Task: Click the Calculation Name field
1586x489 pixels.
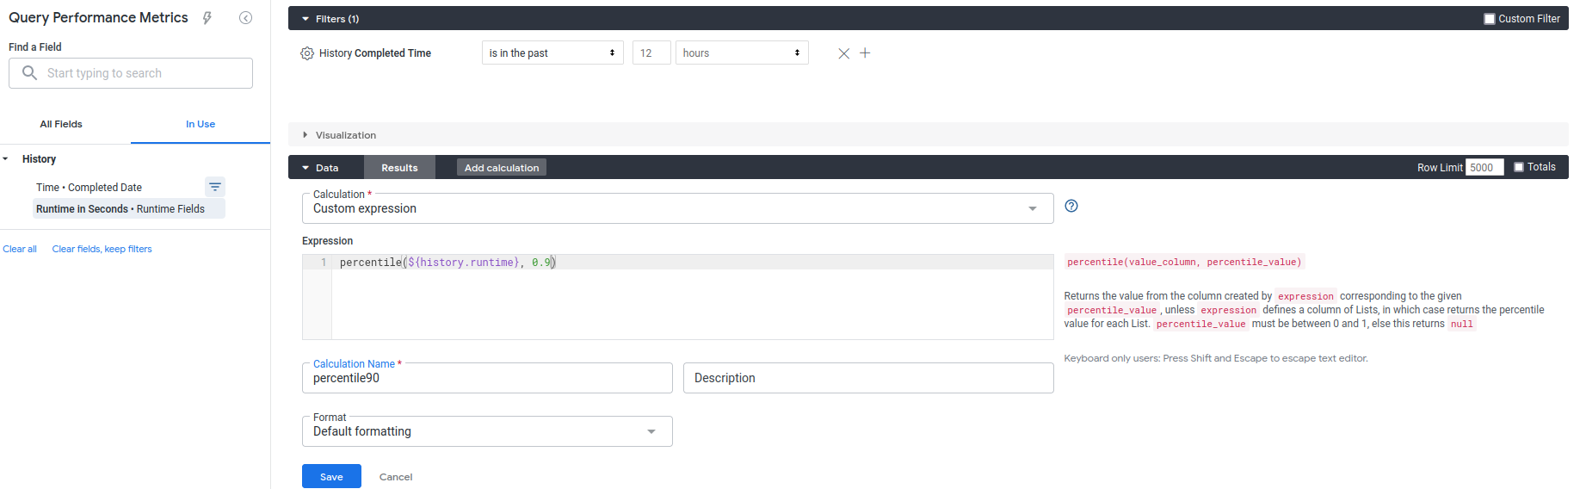Action: pos(487,378)
